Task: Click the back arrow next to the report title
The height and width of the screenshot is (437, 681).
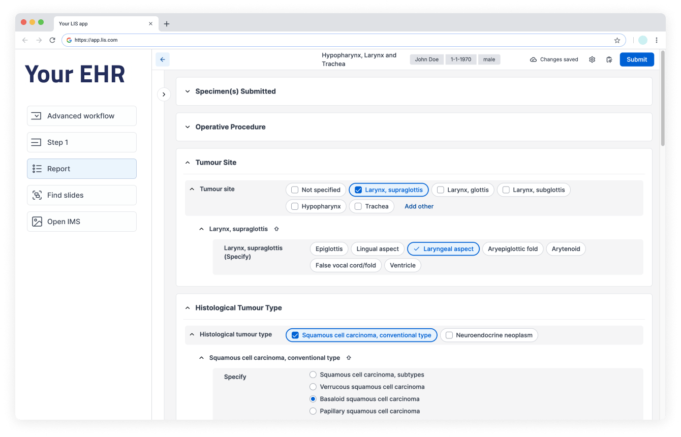Action: [x=163, y=59]
